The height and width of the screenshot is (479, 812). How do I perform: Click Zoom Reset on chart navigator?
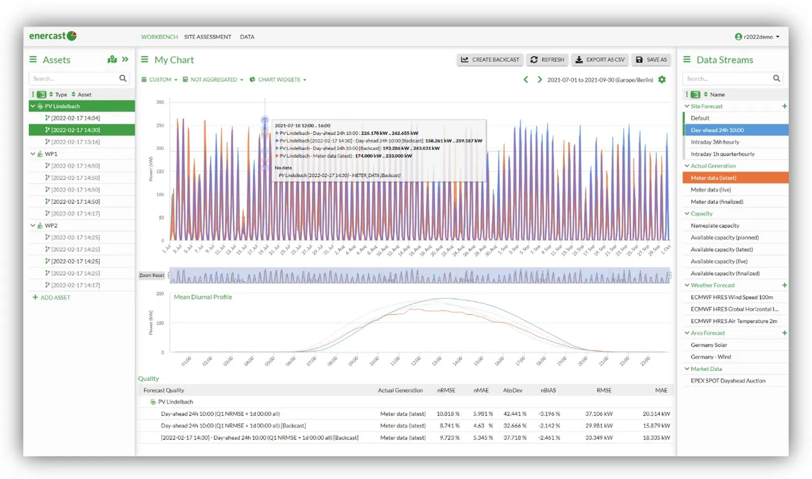coord(152,275)
